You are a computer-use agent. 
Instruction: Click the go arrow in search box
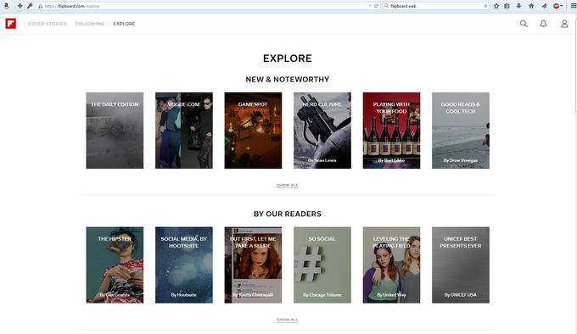(485, 6)
